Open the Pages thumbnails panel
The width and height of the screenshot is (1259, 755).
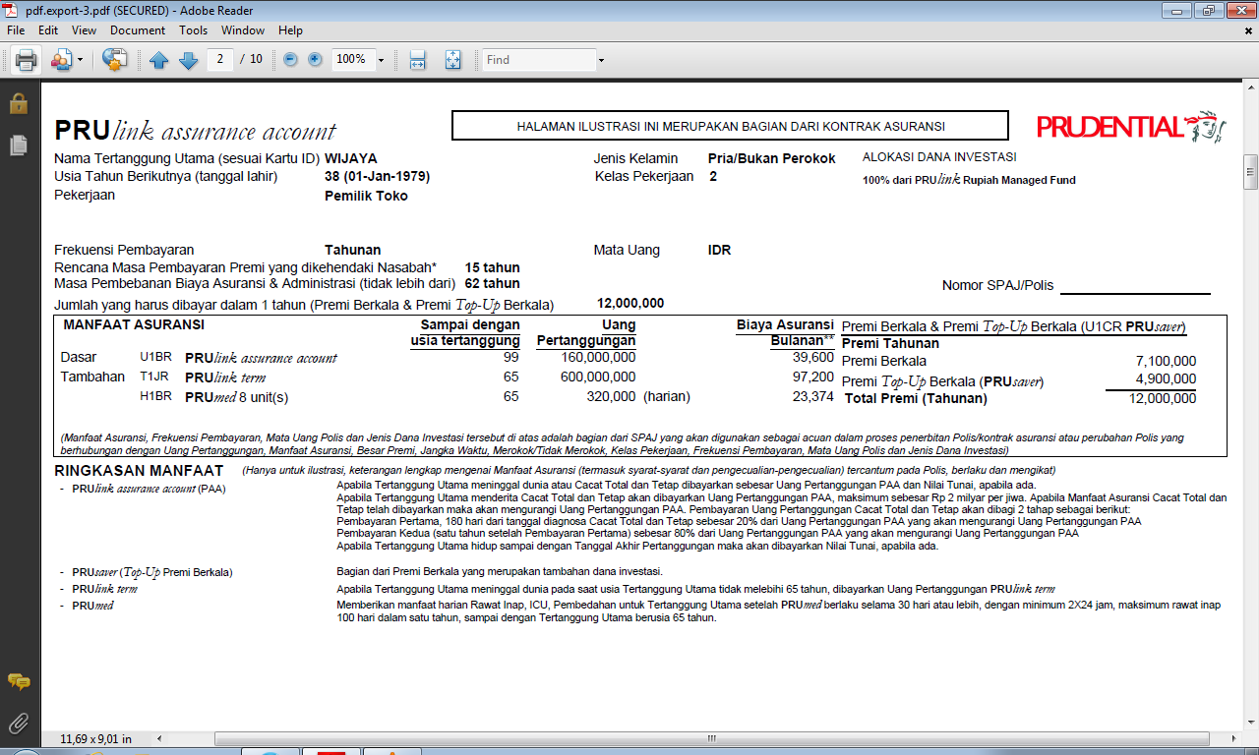pyautogui.click(x=19, y=145)
